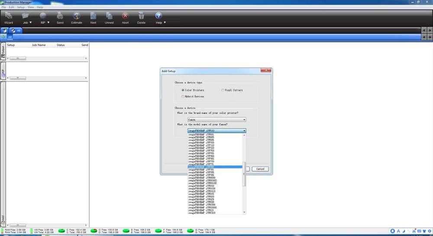Click Cancel in the Add Setup dialog
The image size is (433, 236).
click(x=260, y=169)
